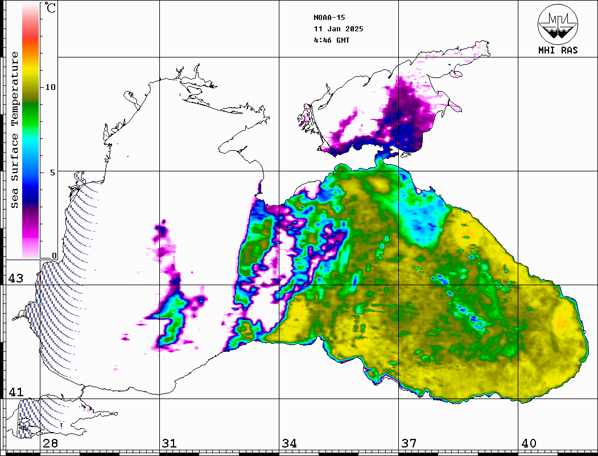Click the '4:46 GMT' time text
Image resolution: width=598 pixels, height=456 pixels.
pyautogui.click(x=331, y=40)
